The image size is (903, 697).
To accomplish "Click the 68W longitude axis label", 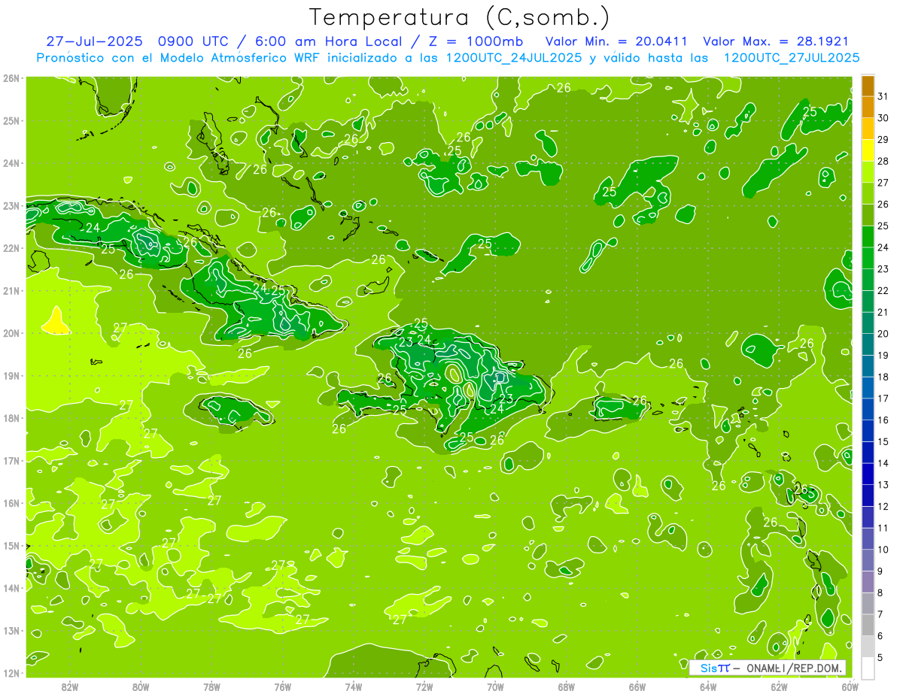I will tap(566, 686).
